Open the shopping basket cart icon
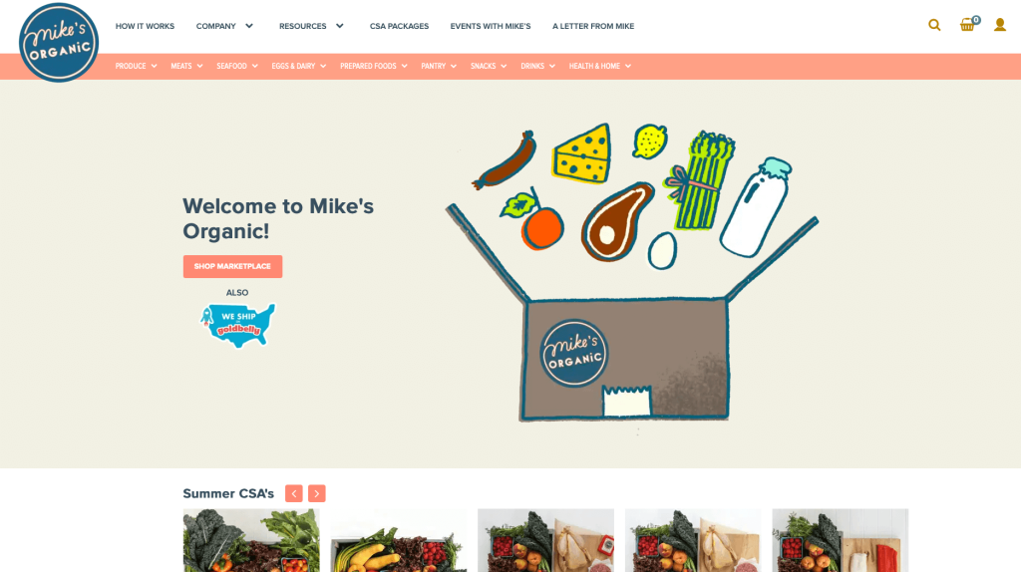Viewport: 1021px width, 572px height. 969,24
